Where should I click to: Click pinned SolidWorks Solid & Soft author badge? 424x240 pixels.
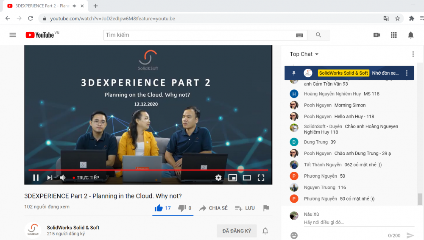(343, 73)
